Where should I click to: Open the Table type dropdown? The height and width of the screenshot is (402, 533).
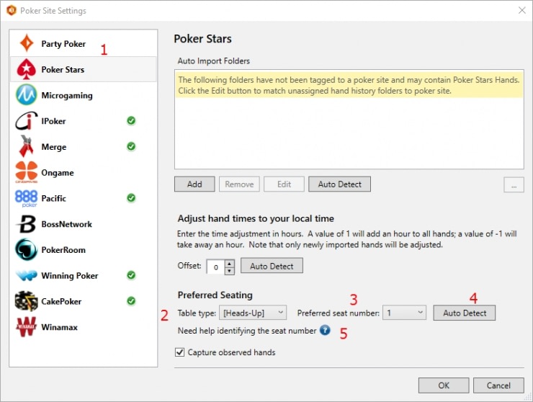[x=253, y=313]
